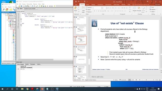Undo icon in PowerPoint quick access toolbar
The height and width of the screenshot is (91, 162).
click(x=79, y=2)
